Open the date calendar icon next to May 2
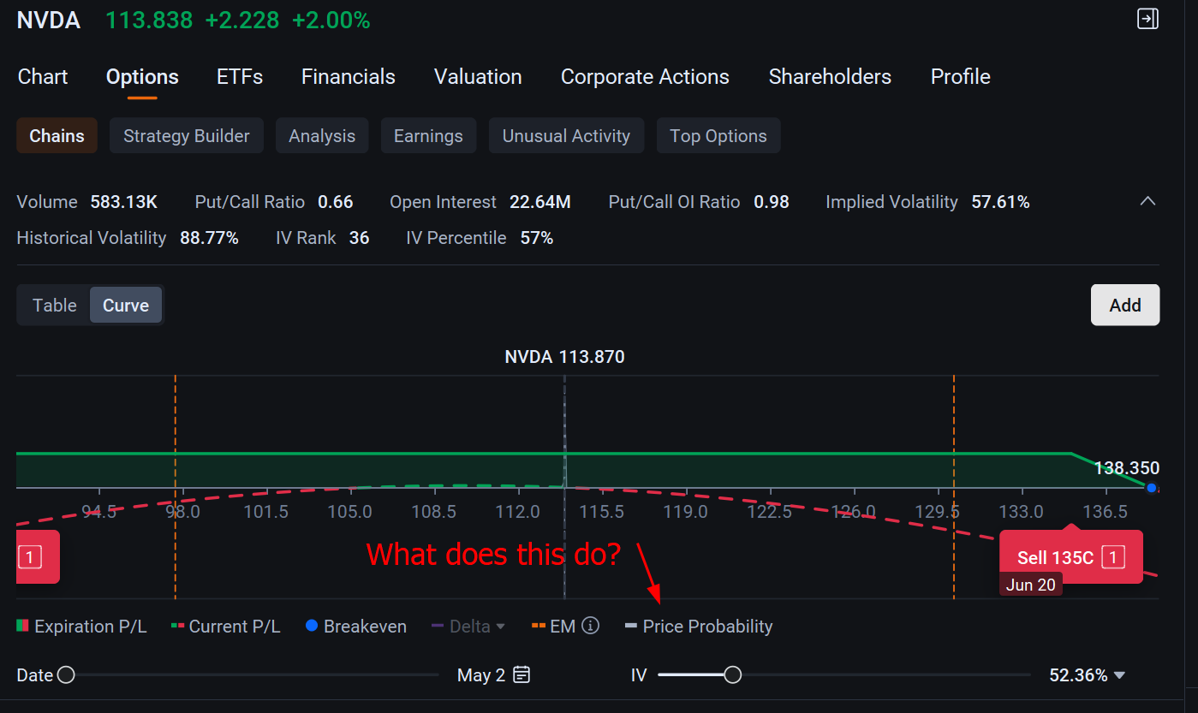1198x713 pixels. [522, 674]
